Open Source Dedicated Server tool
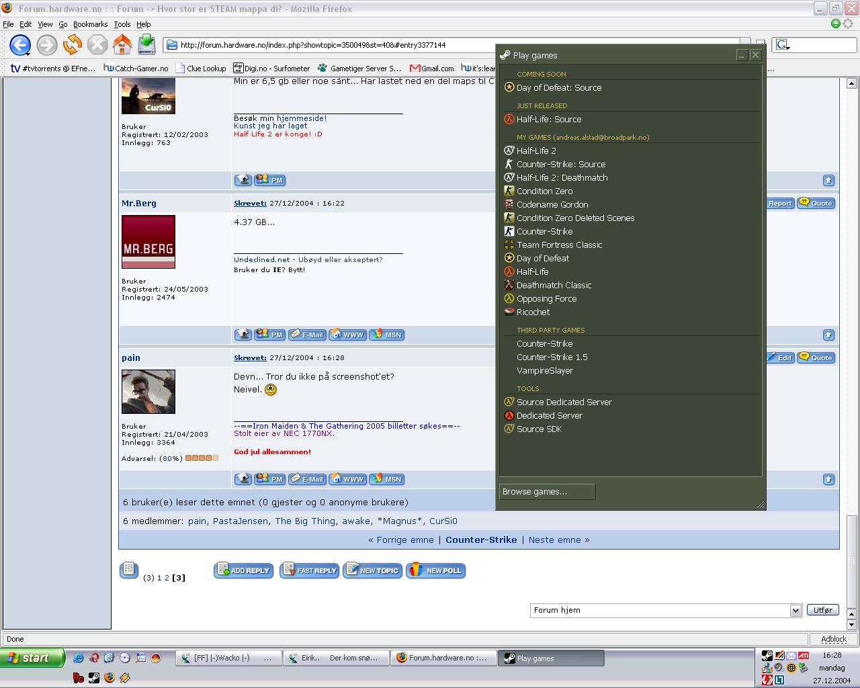 point(564,402)
